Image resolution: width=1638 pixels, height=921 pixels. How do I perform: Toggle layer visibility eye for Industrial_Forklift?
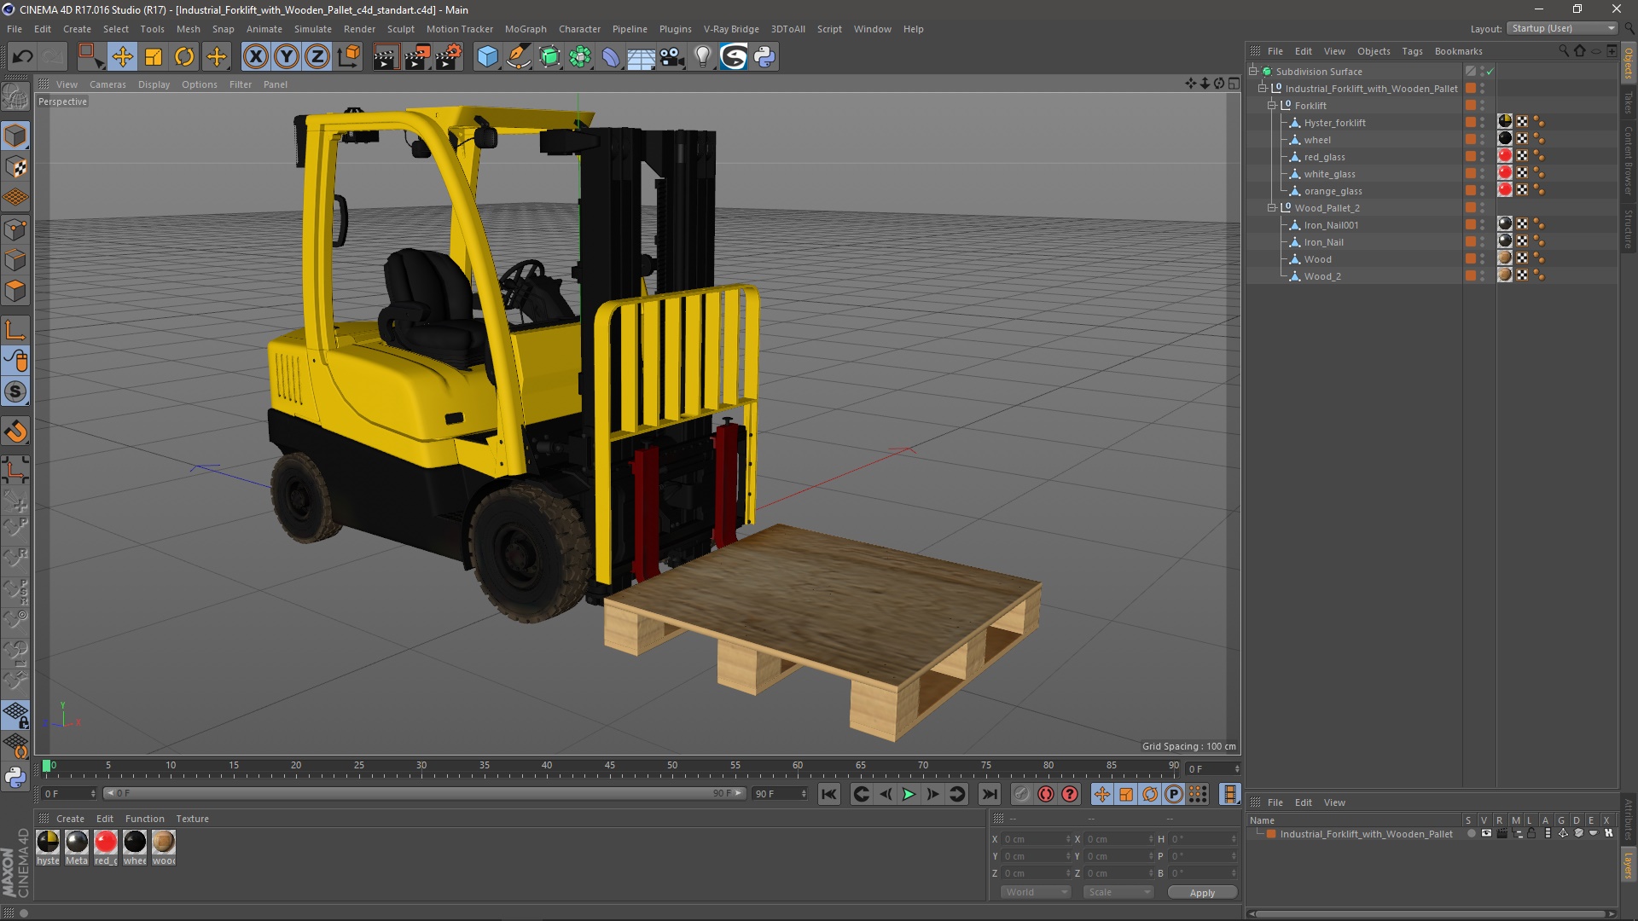point(1486,834)
